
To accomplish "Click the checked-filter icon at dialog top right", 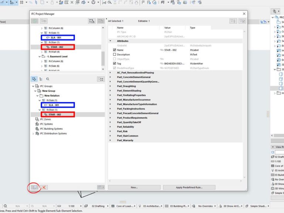I will [242, 21].
